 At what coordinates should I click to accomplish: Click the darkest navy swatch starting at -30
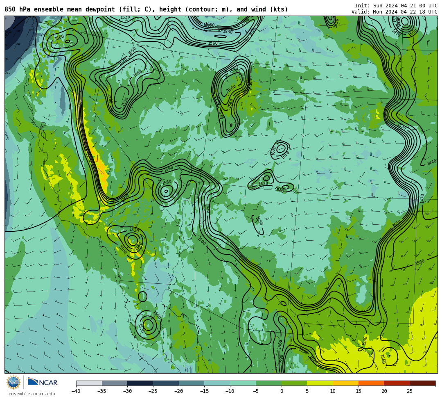pos(140,383)
